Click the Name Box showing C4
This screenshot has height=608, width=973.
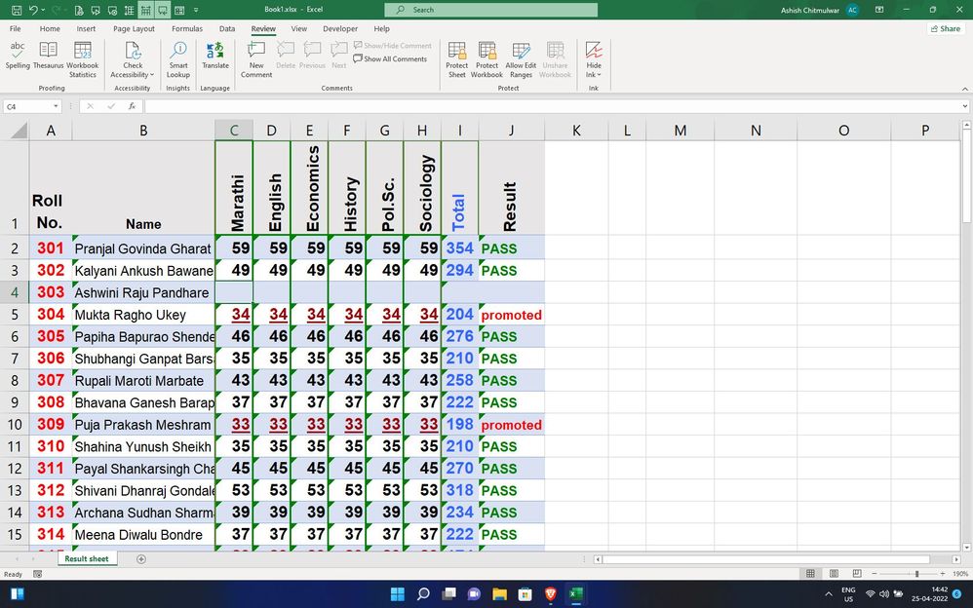(27, 107)
